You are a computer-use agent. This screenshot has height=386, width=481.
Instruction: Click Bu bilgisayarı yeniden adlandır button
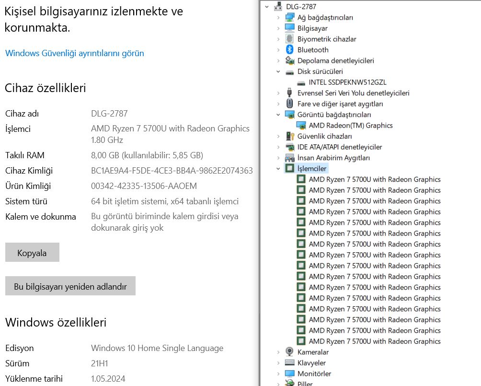[70, 286]
